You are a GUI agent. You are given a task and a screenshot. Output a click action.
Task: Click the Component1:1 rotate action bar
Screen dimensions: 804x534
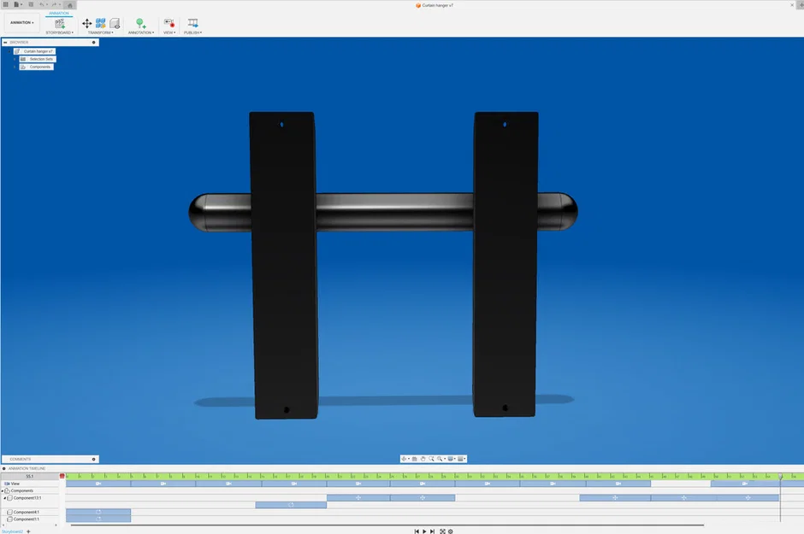(98, 519)
